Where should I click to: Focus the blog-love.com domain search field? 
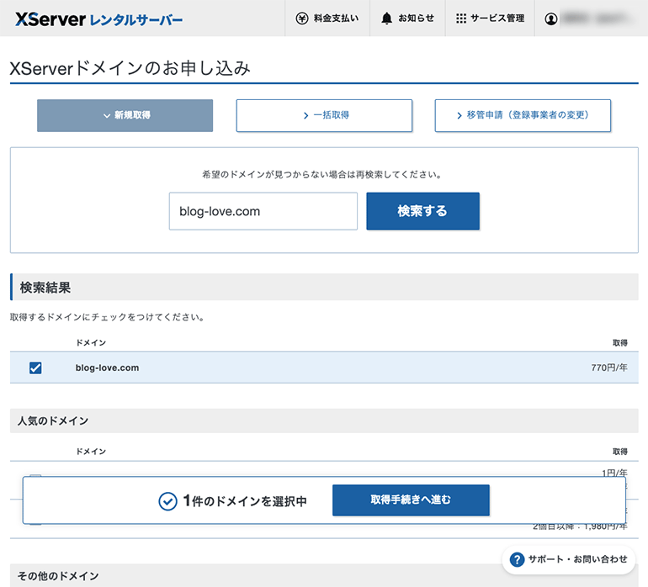click(x=263, y=211)
